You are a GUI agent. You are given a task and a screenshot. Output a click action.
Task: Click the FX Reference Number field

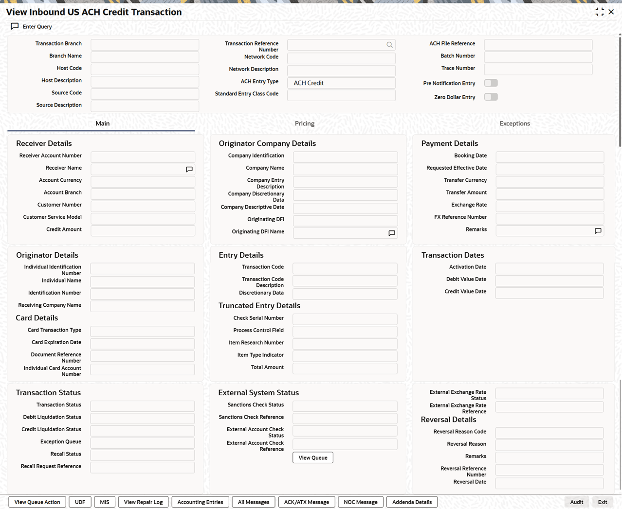(x=550, y=218)
